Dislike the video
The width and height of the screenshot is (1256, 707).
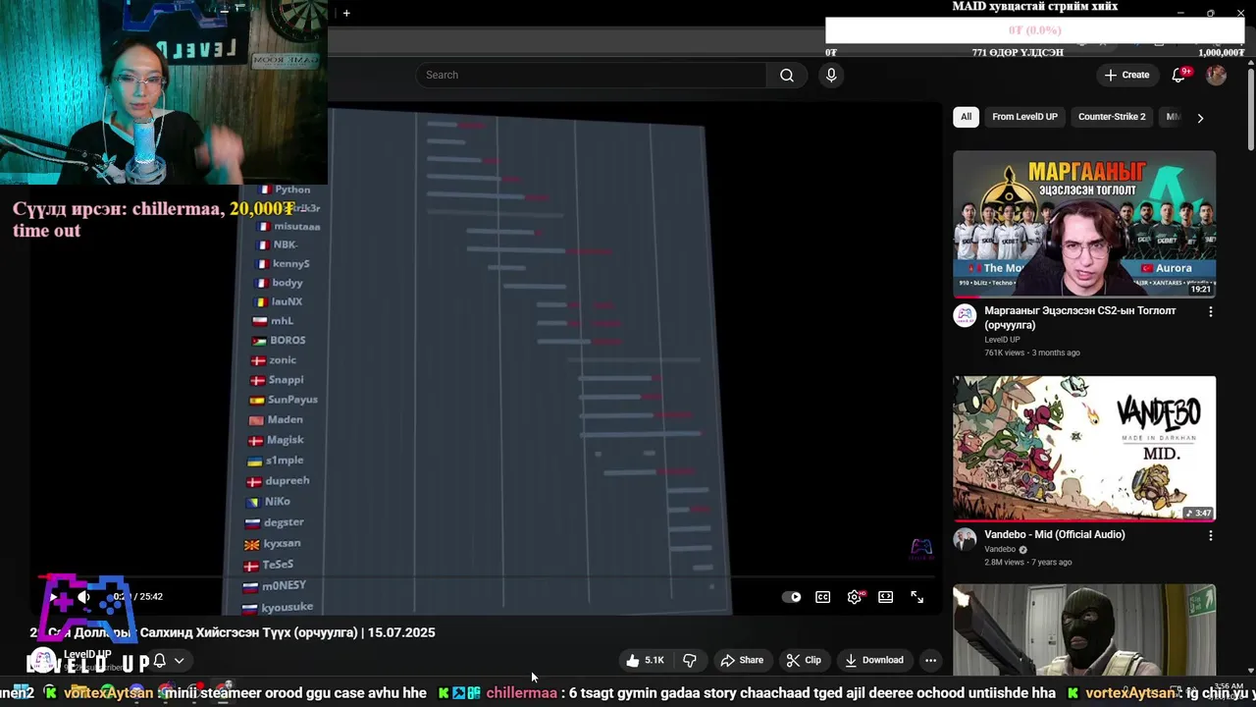690,660
